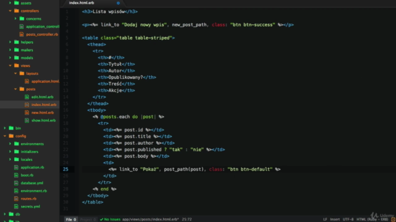Viewport: 396px width, 222px height.
Task: Open routes.rb in config folder
Action: click(x=28, y=199)
